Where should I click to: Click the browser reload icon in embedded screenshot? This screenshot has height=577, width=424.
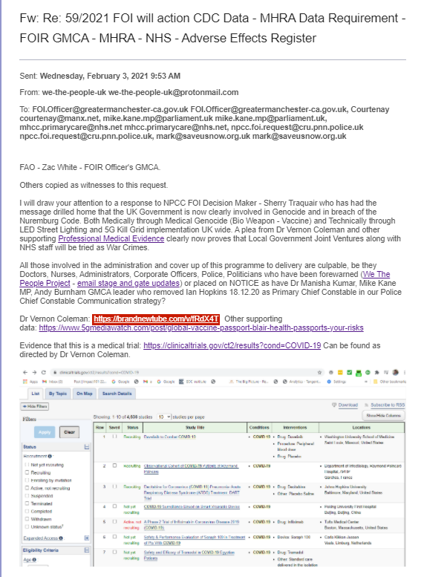pos(43,372)
